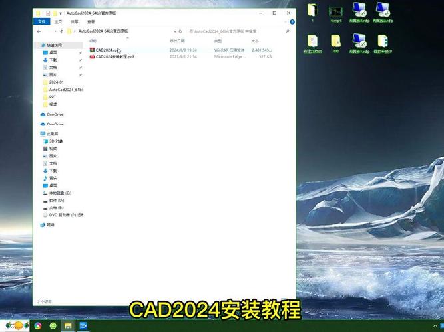
Task: Open the 查看 ribbon tab
Action: click(91, 21)
